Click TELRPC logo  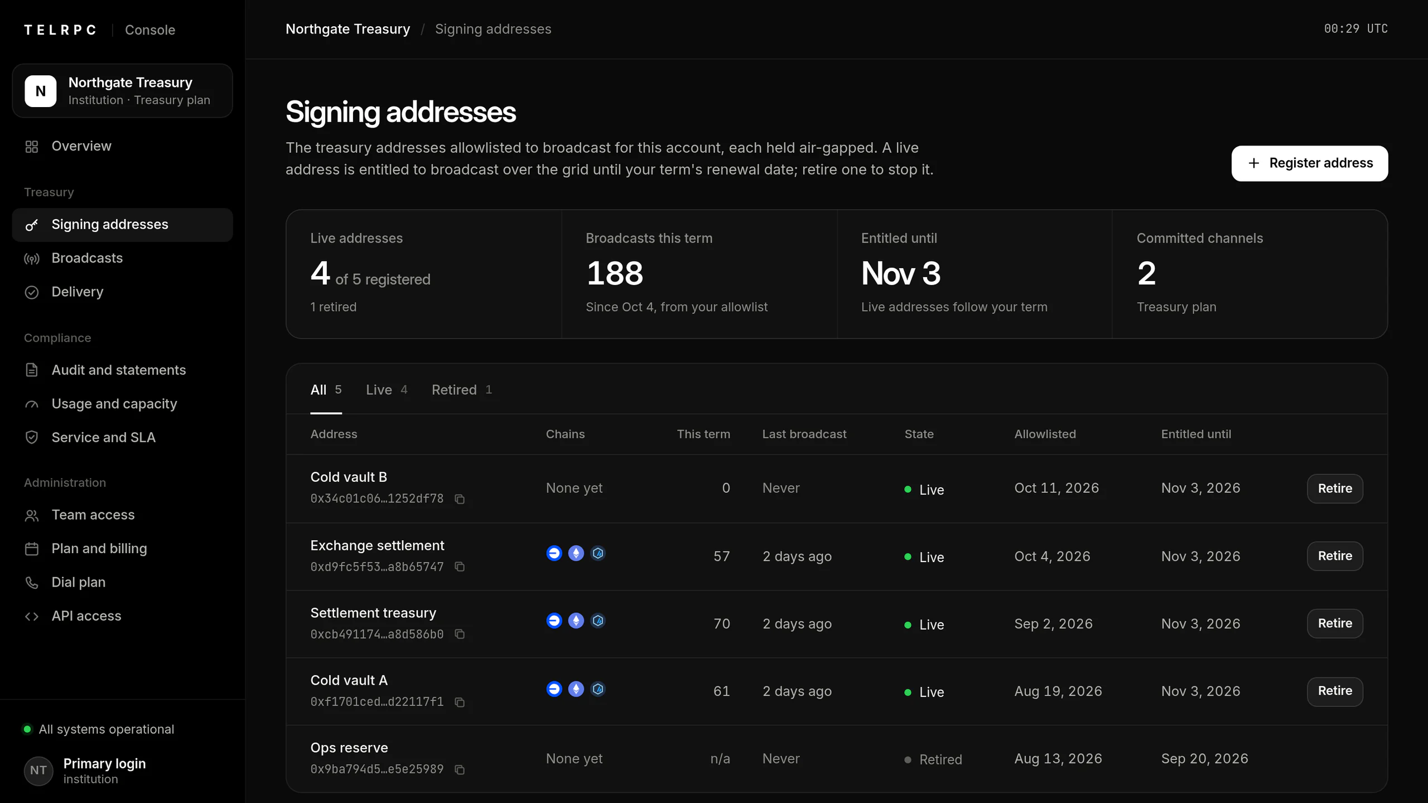[60, 30]
